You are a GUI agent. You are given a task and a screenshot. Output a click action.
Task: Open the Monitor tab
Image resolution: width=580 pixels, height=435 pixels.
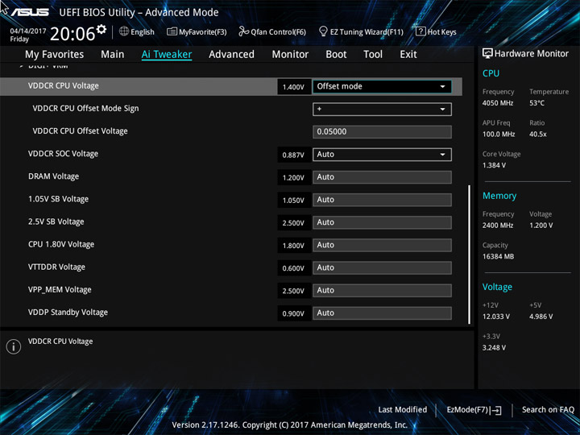[x=290, y=55]
